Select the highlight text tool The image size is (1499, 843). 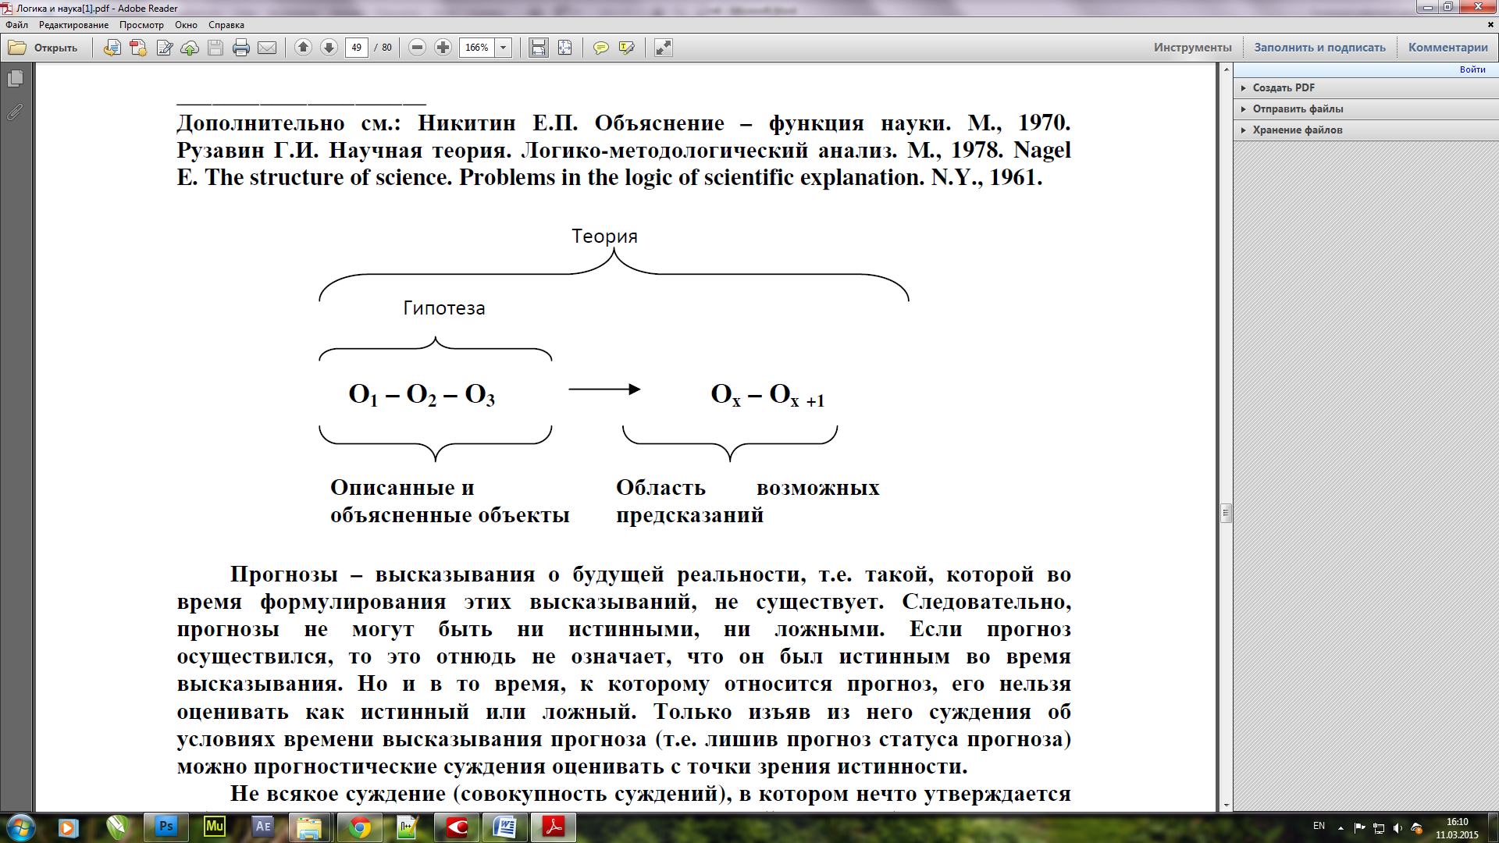626,48
